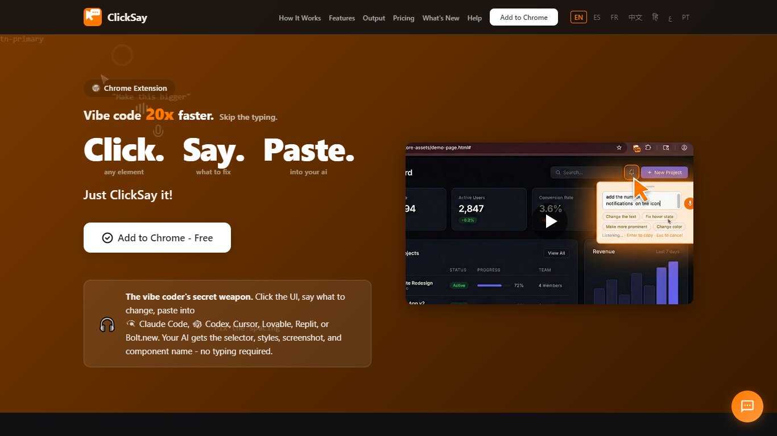Click the 'Just ClickSay it!' tagline
Viewport: 777px width, 436px height.
(x=128, y=195)
